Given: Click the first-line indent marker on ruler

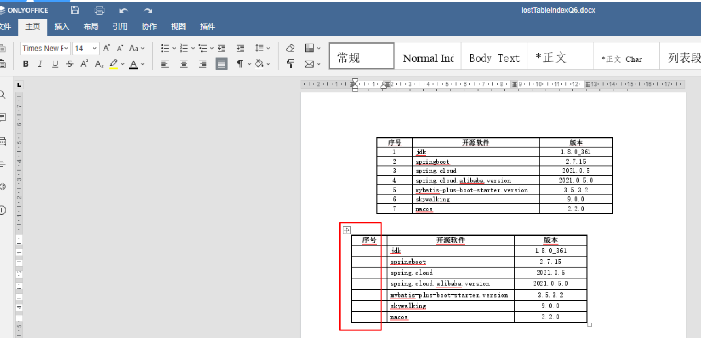Looking at the screenshot, I should click(355, 81).
